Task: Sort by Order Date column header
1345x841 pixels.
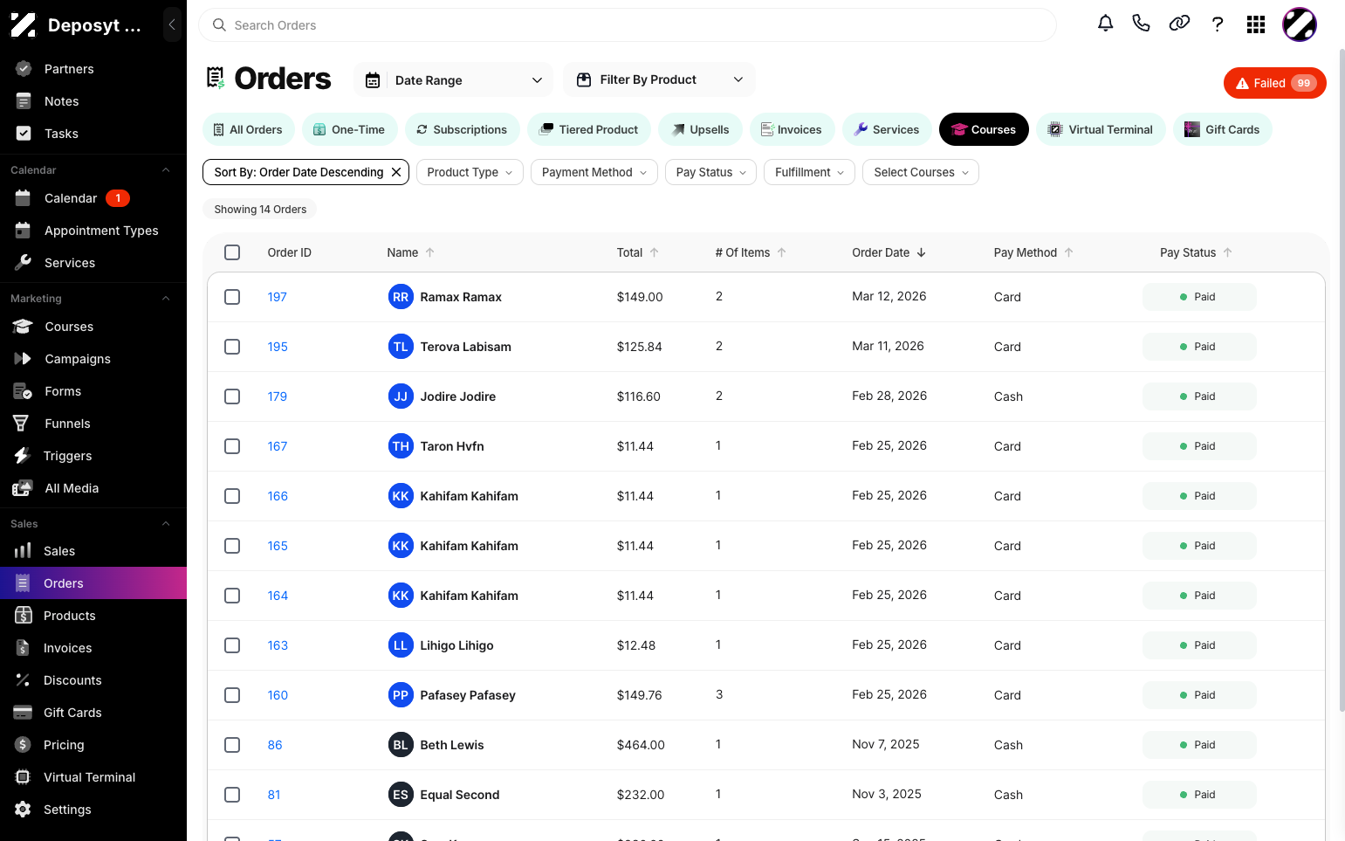Action: pyautogui.click(x=889, y=252)
